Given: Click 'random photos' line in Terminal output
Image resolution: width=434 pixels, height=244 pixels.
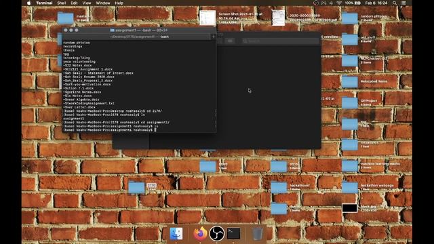Looking at the screenshot, I should [x=77, y=43].
